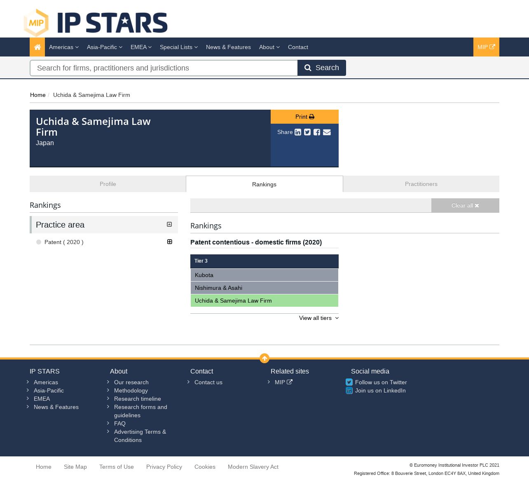Open the IP STARS MIP logo
Screen dimensions: 529x477
click(x=96, y=22)
